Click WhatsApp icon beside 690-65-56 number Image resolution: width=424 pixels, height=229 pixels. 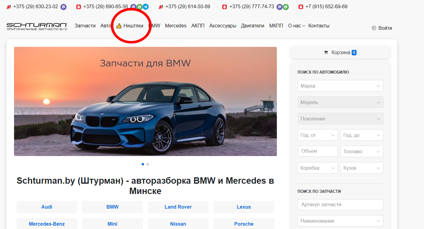(140, 7)
